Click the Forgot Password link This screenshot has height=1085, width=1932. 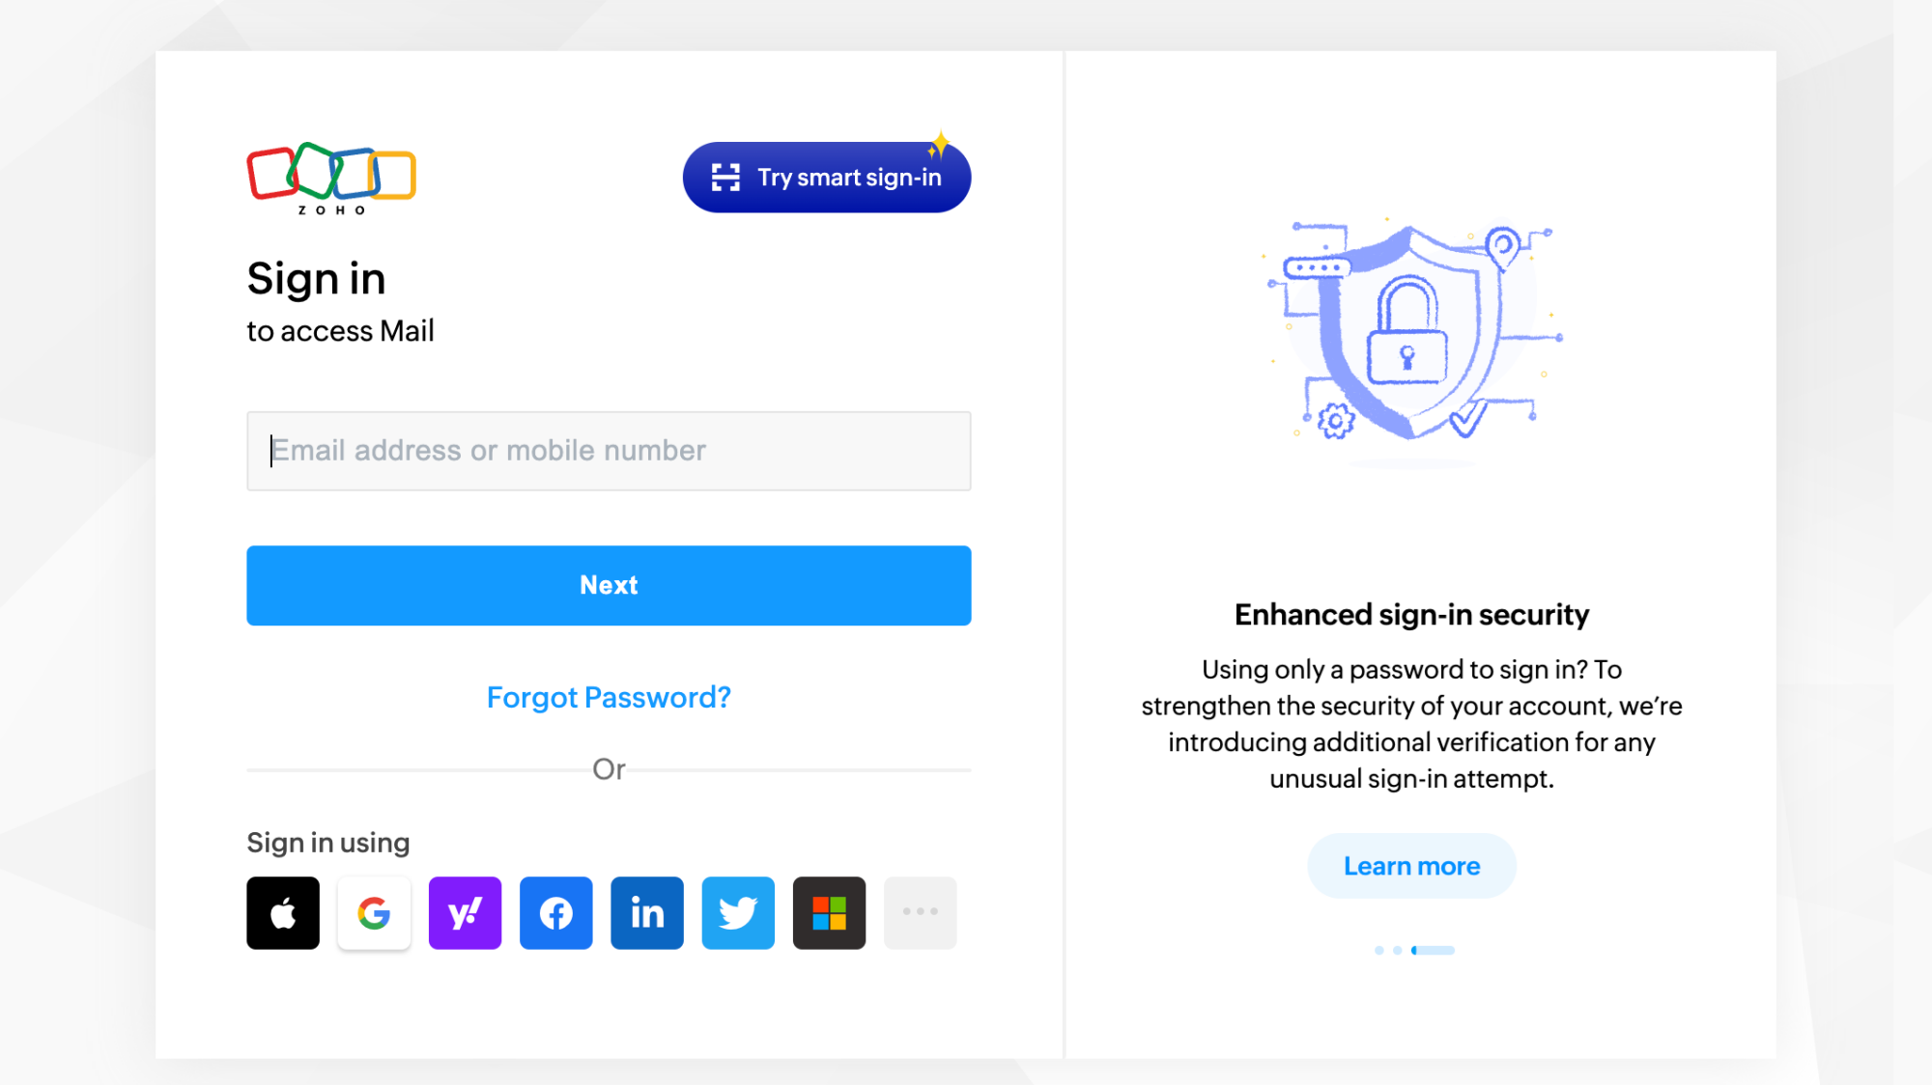tap(609, 696)
